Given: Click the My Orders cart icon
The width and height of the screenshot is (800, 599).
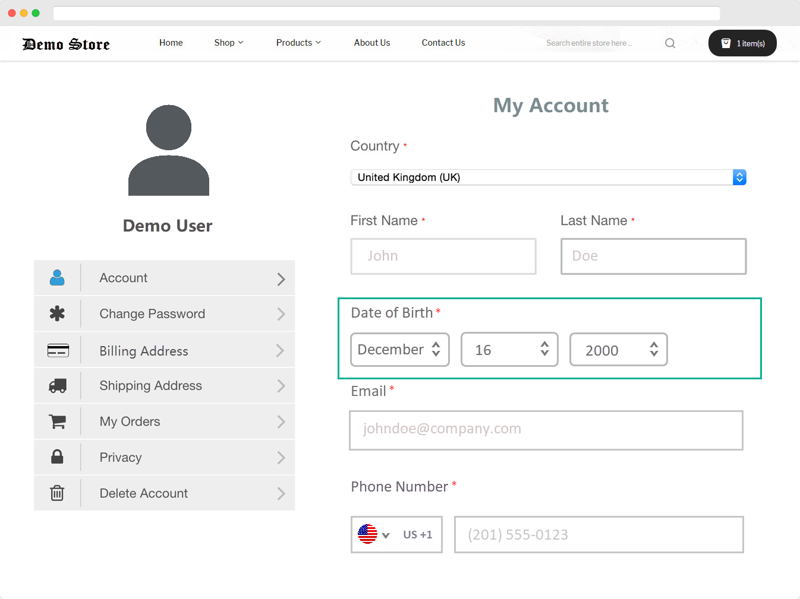Looking at the screenshot, I should point(57,421).
